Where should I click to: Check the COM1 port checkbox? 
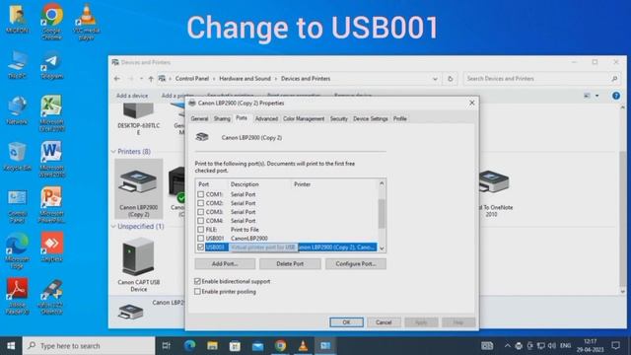click(x=201, y=194)
